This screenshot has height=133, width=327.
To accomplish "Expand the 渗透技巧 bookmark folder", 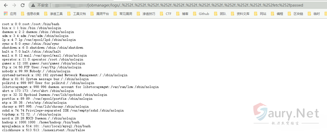I will 146,14.
